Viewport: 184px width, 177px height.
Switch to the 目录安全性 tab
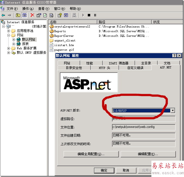click(74, 68)
